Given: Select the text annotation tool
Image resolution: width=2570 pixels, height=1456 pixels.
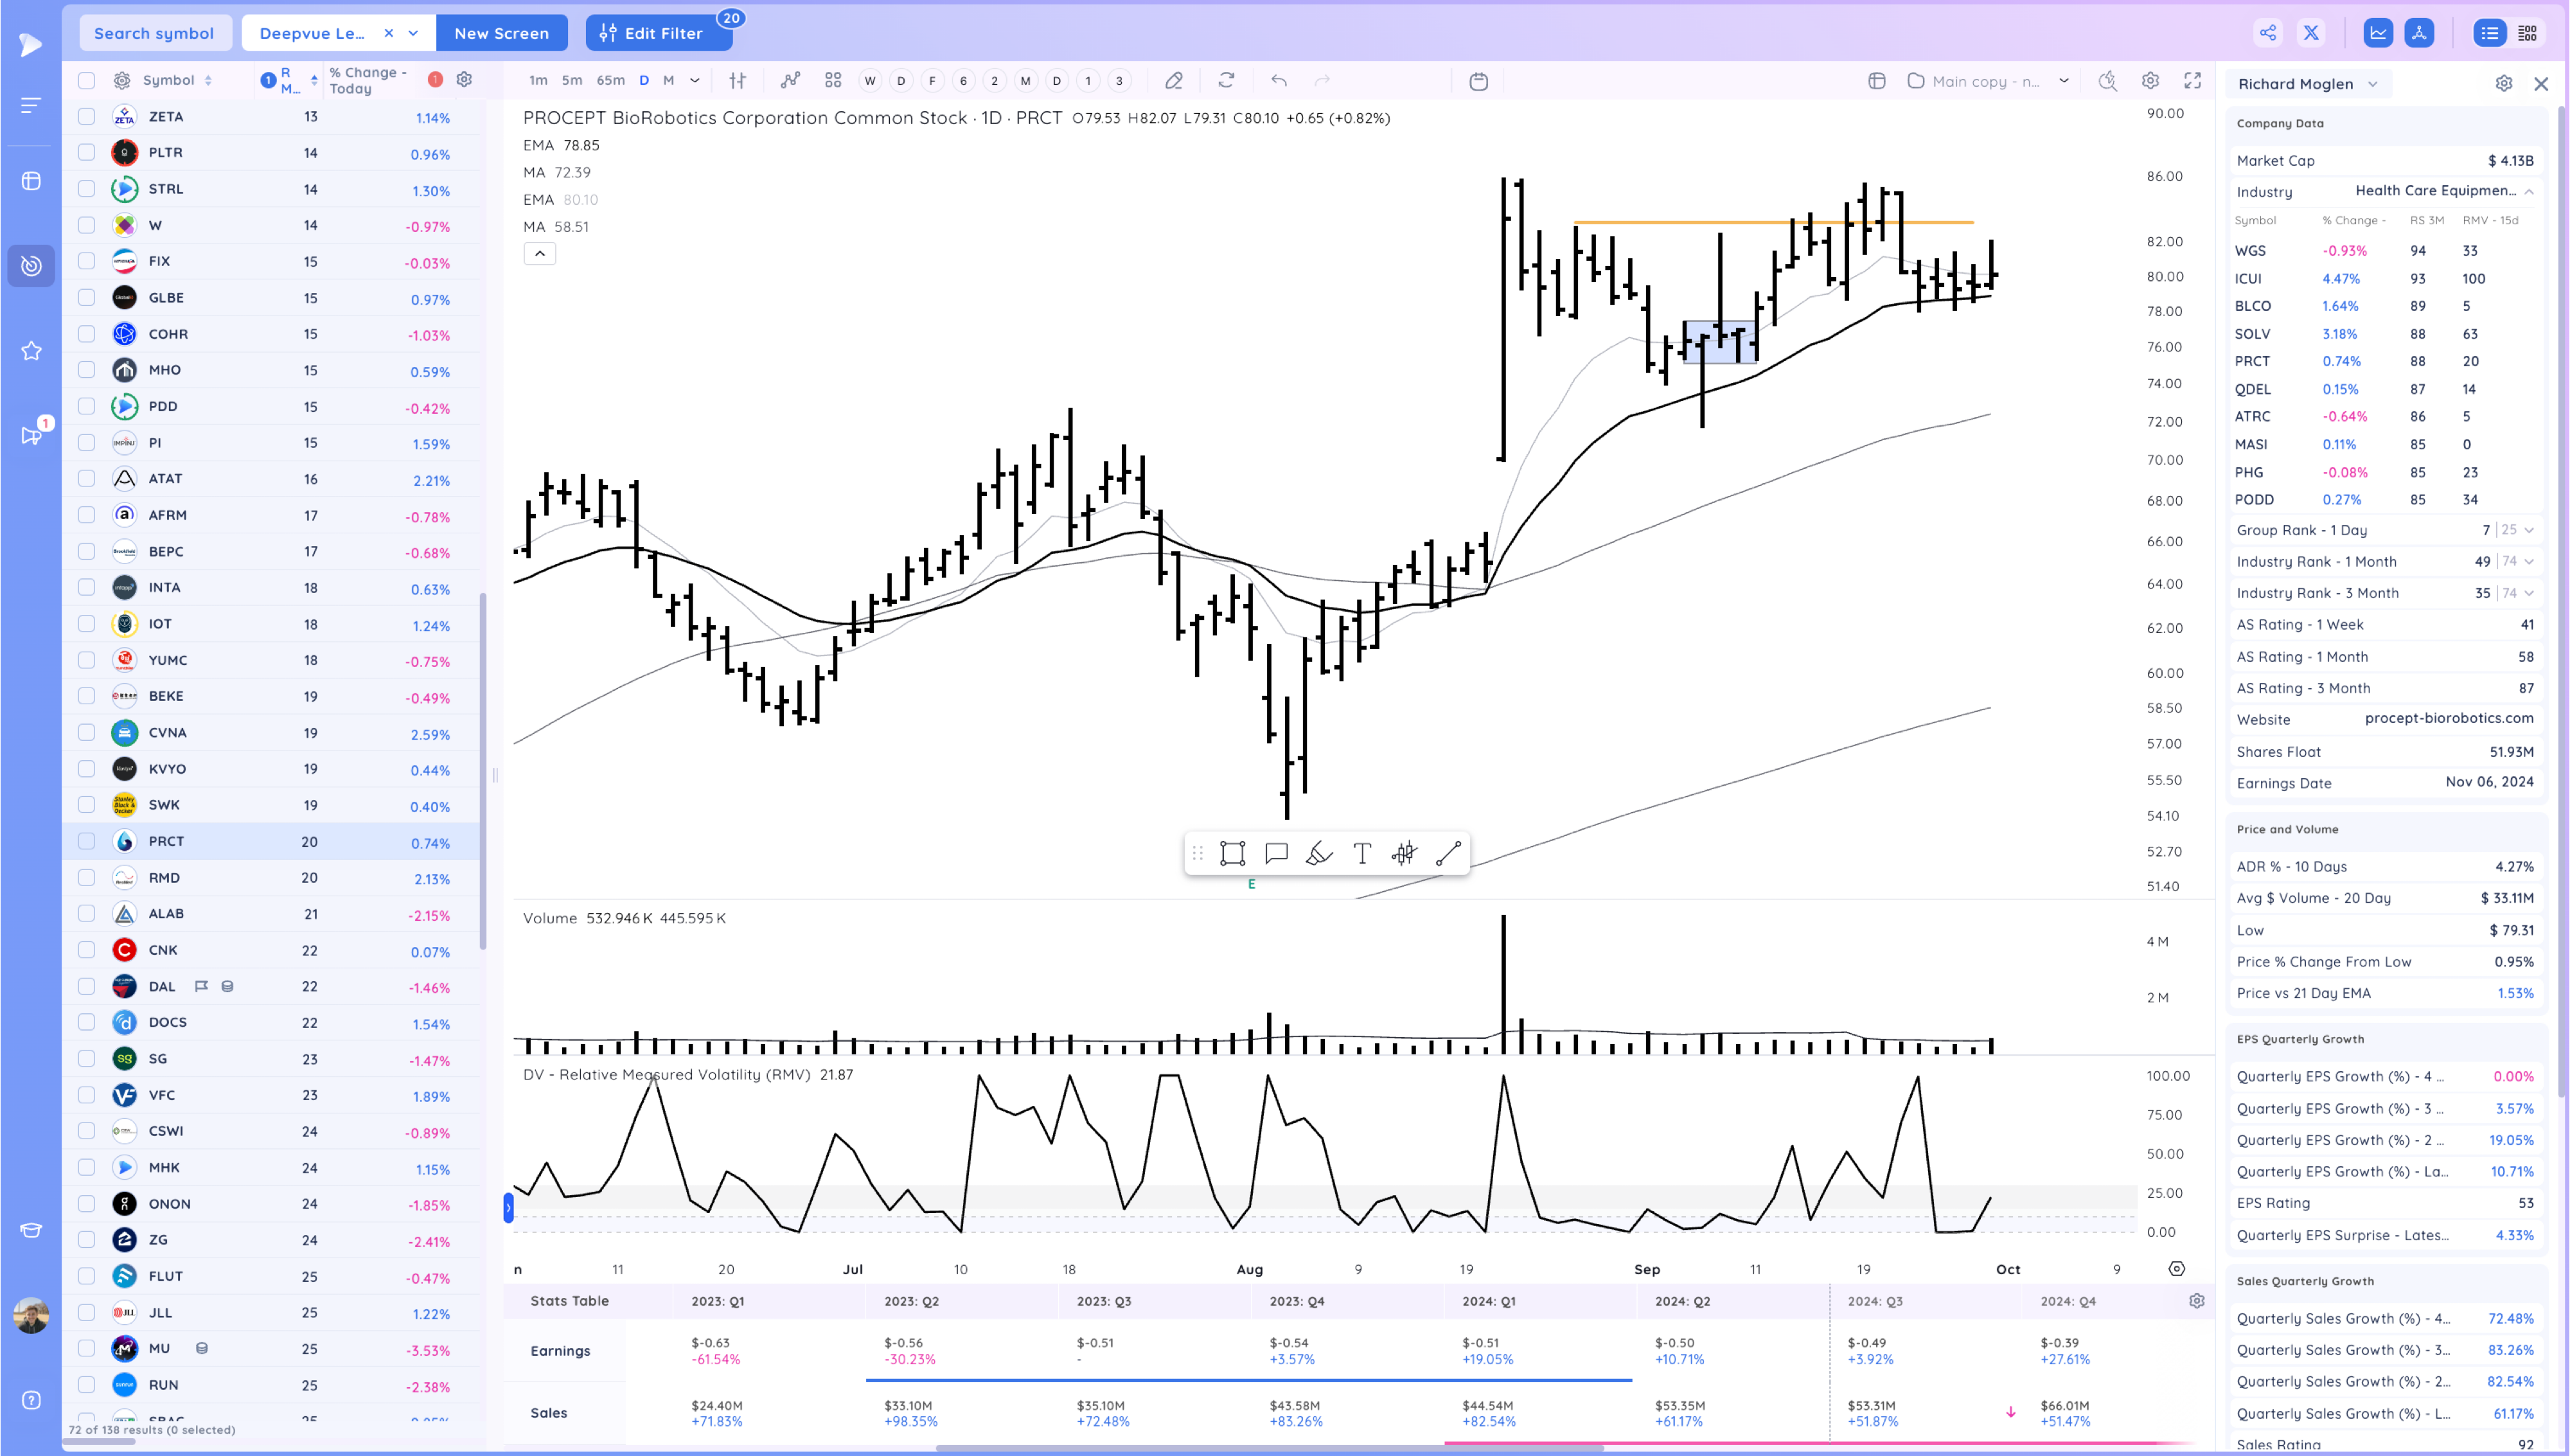Looking at the screenshot, I should [1361, 853].
